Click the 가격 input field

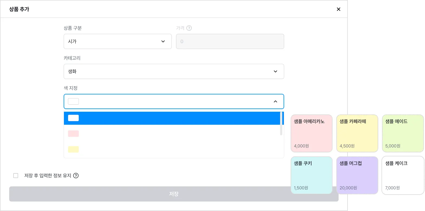pyautogui.click(x=230, y=41)
